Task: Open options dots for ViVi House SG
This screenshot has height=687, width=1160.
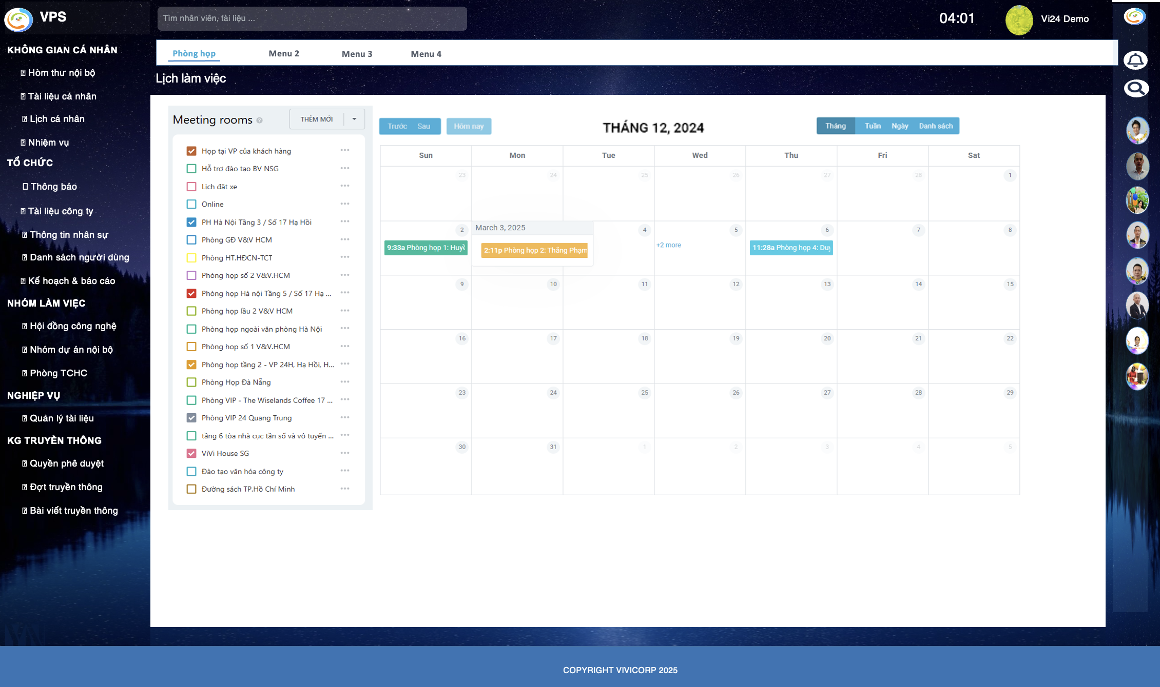Action: [x=345, y=453]
